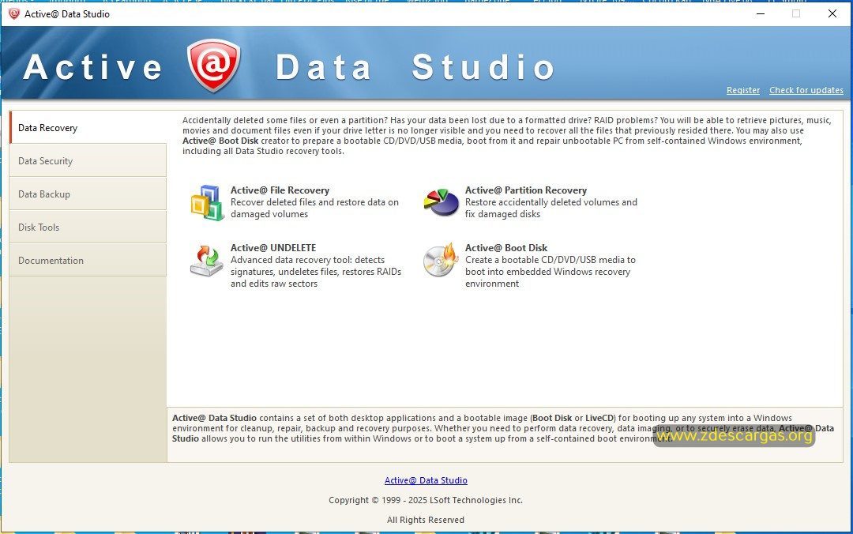Close the Active@ Data Studio window

tap(832, 13)
